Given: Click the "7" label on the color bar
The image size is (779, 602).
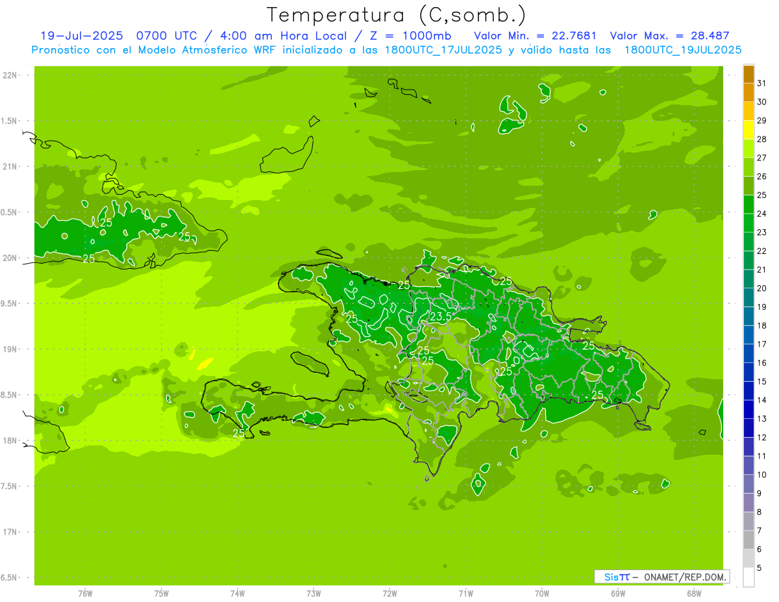Looking at the screenshot, I should click(760, 531).
